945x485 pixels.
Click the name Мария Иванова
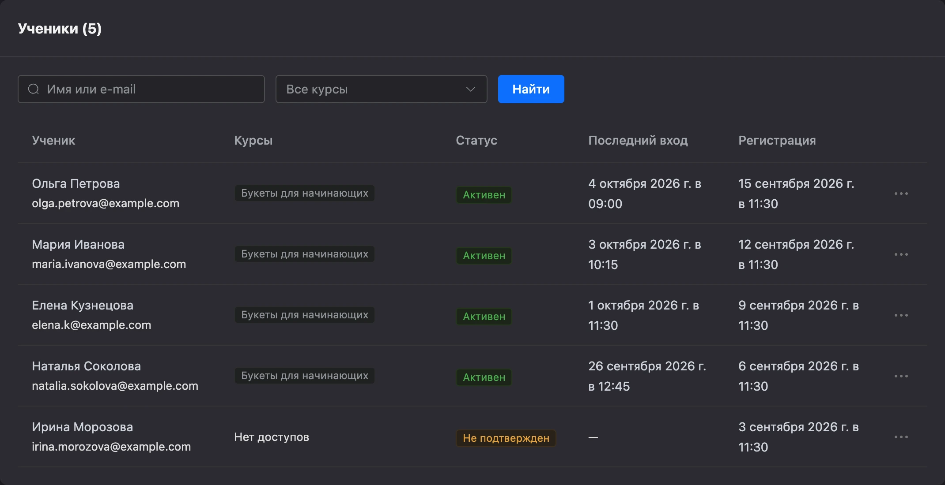click(x=78, y=244)
